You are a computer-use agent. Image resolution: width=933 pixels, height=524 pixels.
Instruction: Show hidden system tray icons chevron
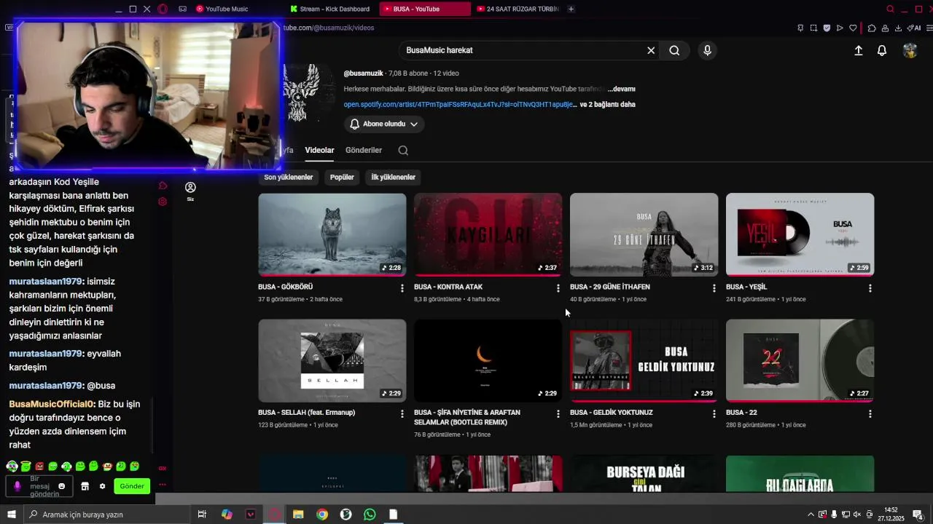[811, 515]
